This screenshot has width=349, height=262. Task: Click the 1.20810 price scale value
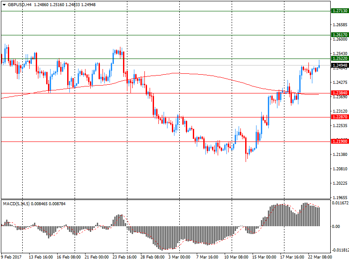click(x=340, y=169)
